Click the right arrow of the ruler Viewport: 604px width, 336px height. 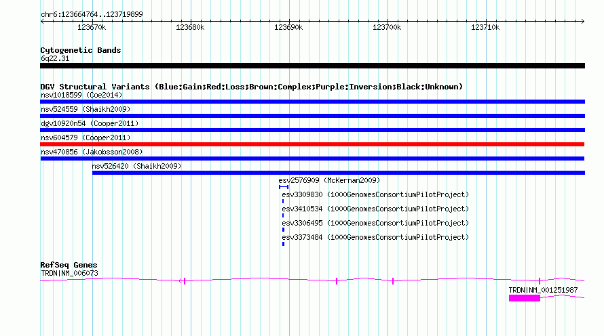click(x=582, y=22)
